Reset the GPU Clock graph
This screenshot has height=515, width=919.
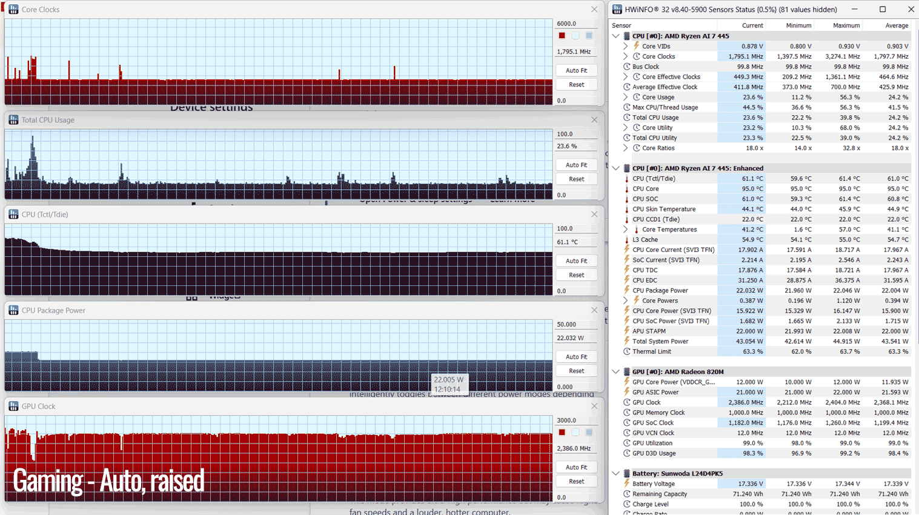pyautogui.click(x=576, y=482)
